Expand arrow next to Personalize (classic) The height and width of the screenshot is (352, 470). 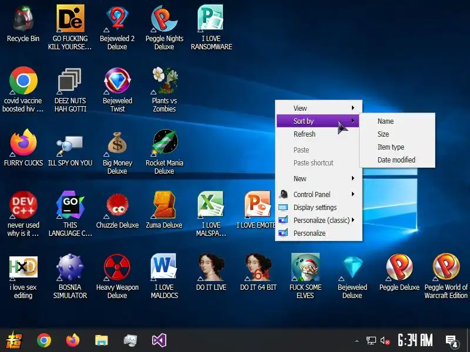353,219
